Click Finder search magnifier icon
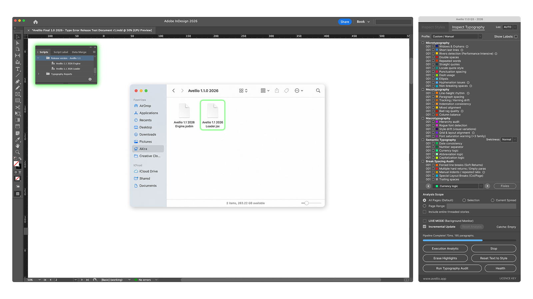The height and width of the screenshot is (299, 533). click(x=318, y=90)
